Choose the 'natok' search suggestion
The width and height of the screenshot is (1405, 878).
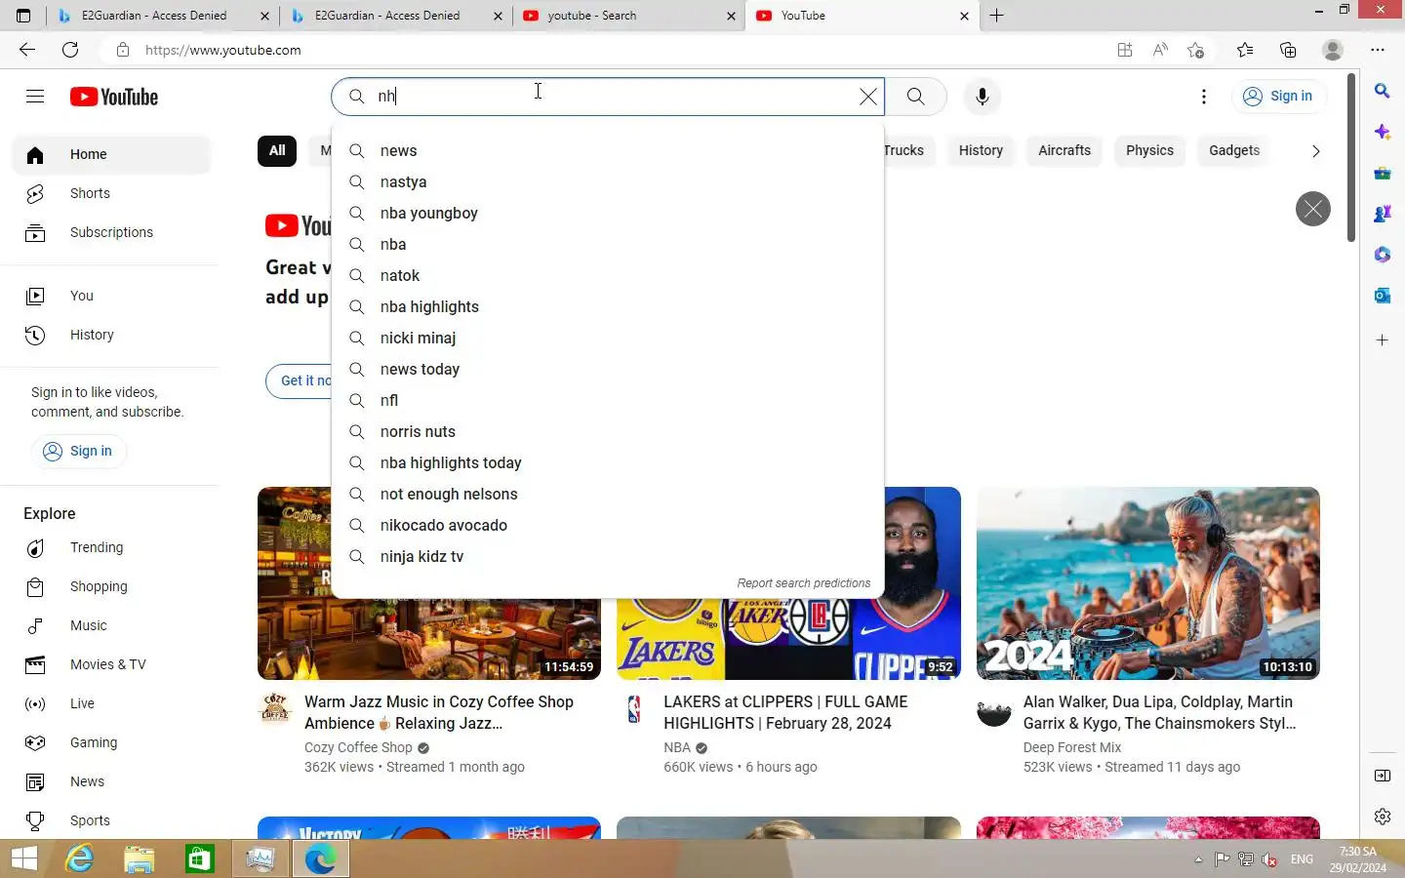click(608, 275)
